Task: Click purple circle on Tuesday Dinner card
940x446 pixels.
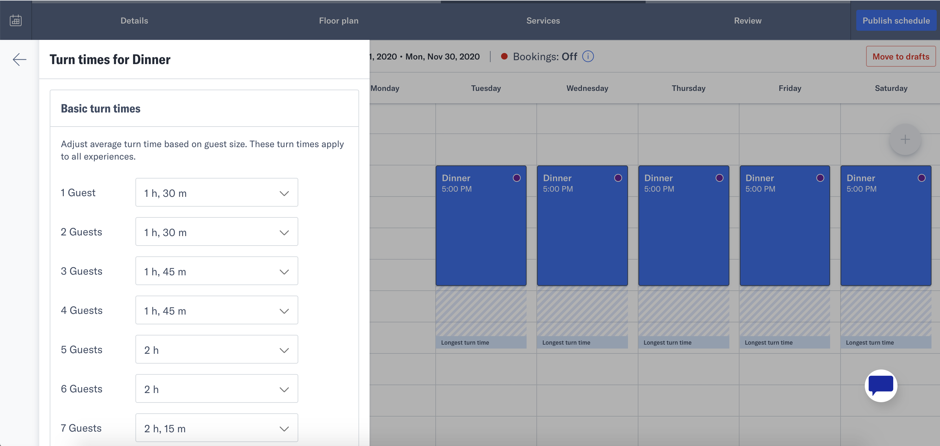Action: pyautogui.click(x=517, y=178)
